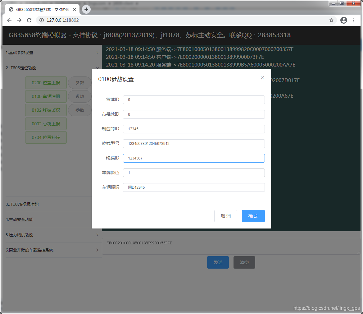Open the Chrome three-dot menu
This screenshot has width=363, height=314.
coord(354,20)
